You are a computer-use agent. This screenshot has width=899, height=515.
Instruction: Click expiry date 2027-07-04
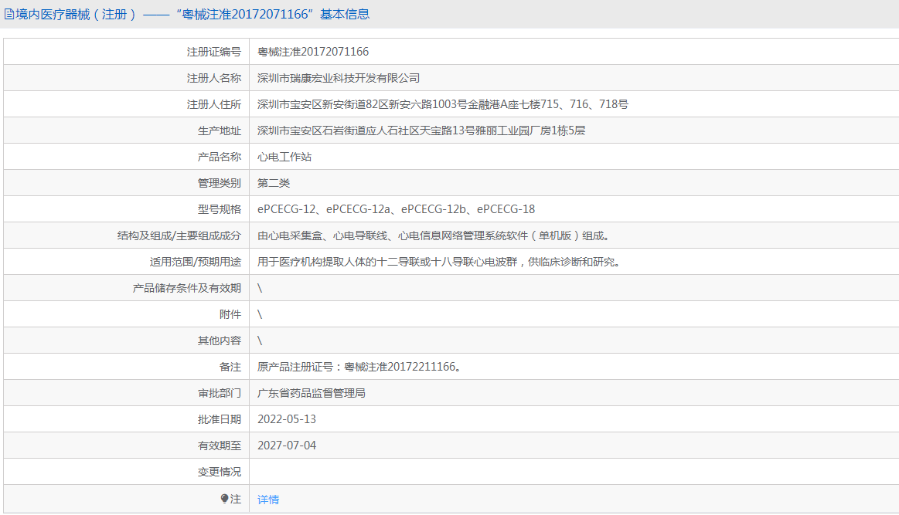287,446
